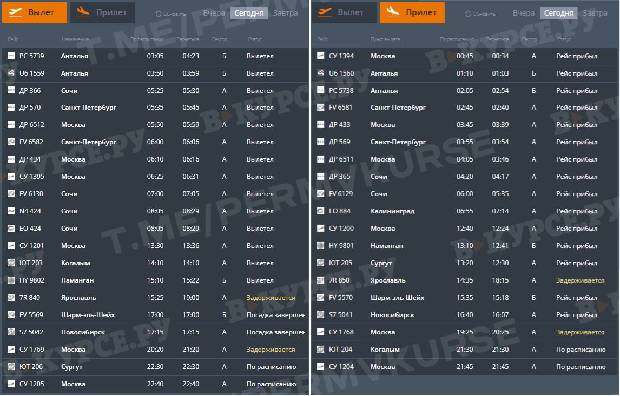Switch to the grey inactive Прилет tab
This screenshot has height=396, width=620.
(x=103, y=12)
